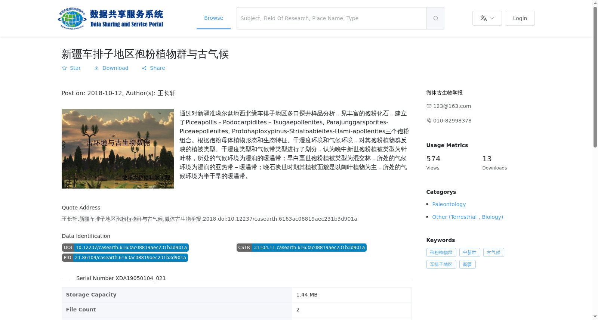Click the File Count value 2 cell

(x=351, y=310)
